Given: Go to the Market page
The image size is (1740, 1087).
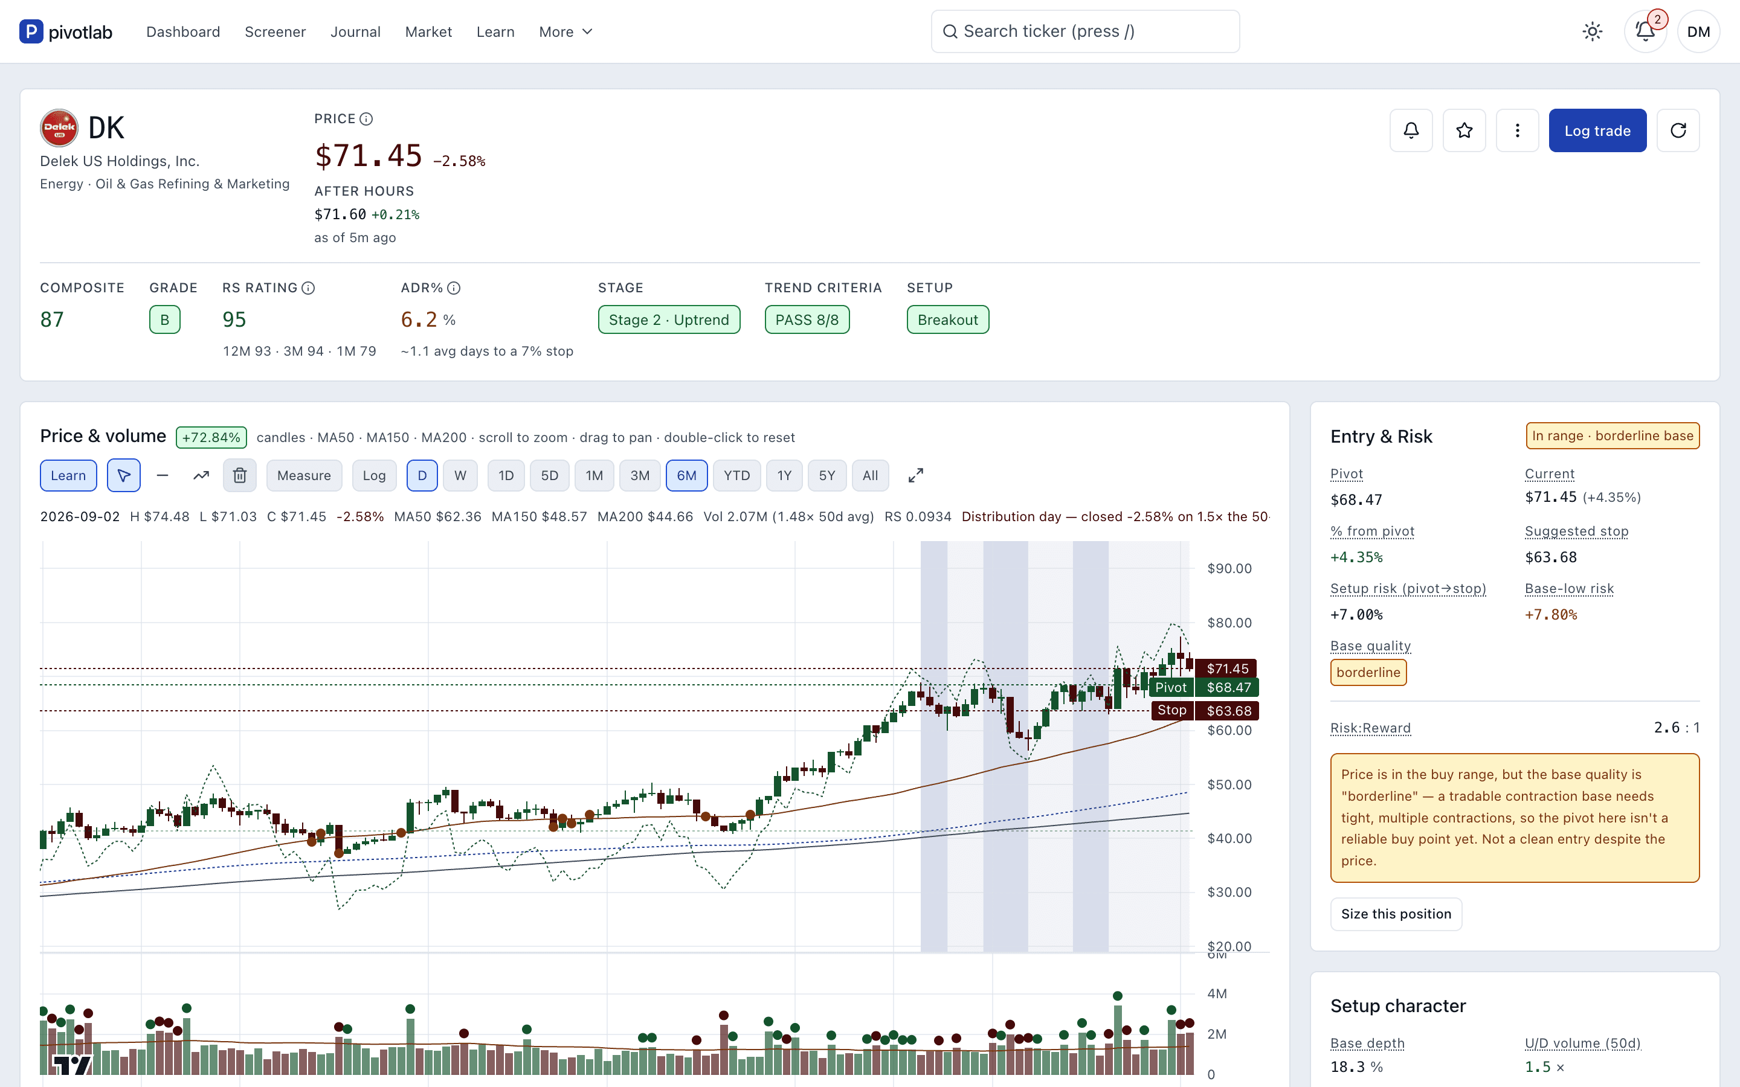Looking at the screenshot, I should pos(428,31).
